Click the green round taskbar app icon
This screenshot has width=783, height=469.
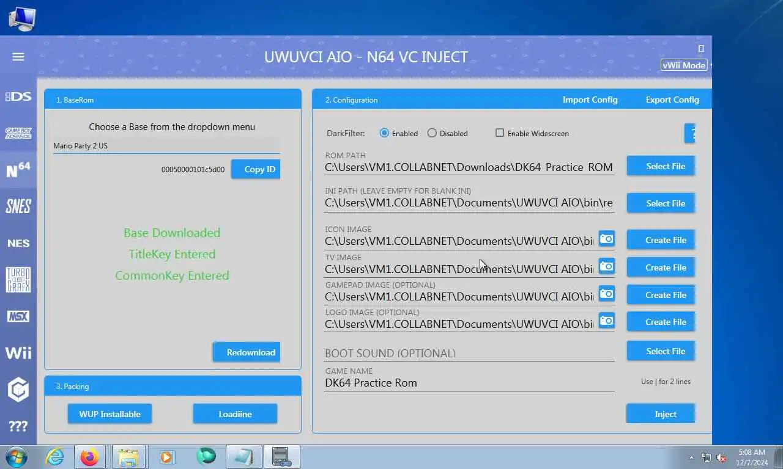tap(206, 456)
